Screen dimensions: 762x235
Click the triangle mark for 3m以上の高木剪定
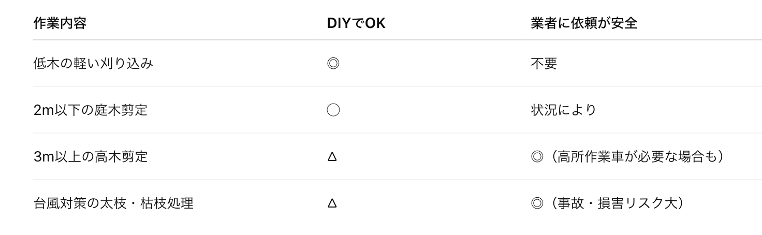click(332, 157)
